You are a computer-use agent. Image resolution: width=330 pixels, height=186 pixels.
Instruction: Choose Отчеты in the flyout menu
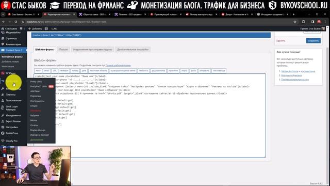click(34, 125)
